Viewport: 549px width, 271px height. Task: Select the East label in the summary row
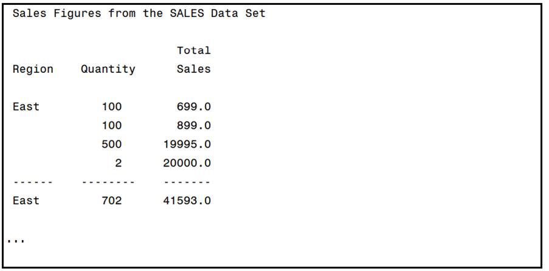26,201
